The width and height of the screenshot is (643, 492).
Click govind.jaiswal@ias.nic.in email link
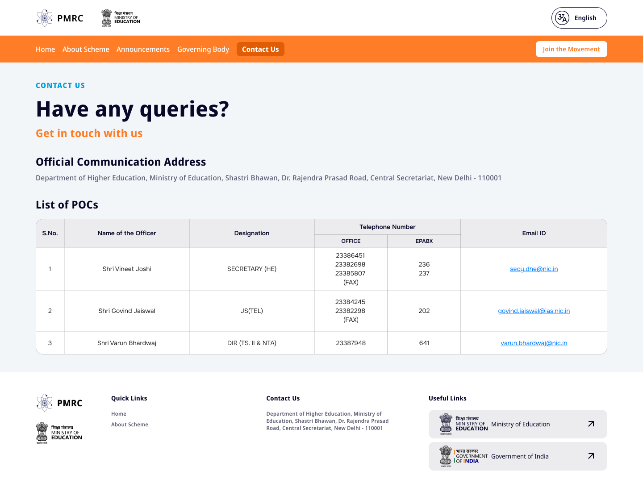click(x=534, y=311)
